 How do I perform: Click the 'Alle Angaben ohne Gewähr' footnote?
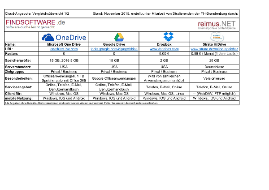[x=81, y=103]
